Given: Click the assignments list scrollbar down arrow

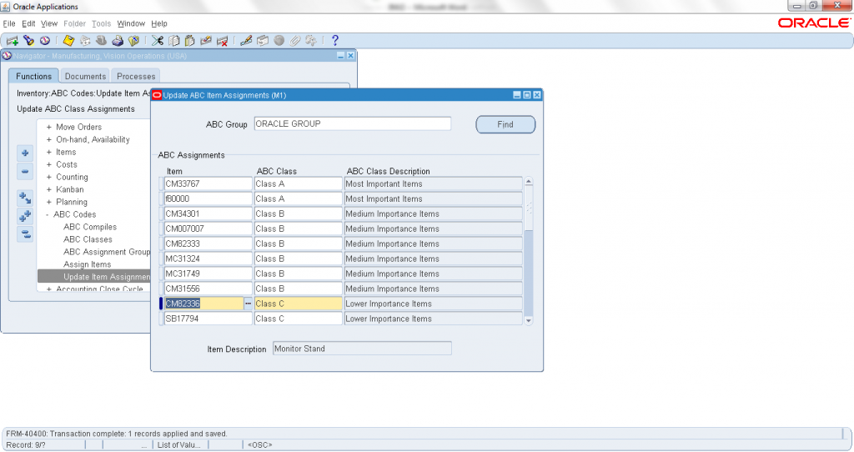Looking at the screenshot, I should pyautogui.click(x=528, y=319).
